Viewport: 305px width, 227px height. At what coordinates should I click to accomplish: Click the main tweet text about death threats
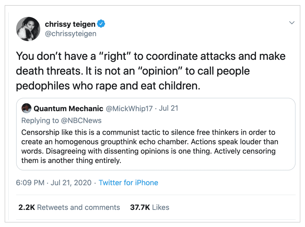point(151,71)
